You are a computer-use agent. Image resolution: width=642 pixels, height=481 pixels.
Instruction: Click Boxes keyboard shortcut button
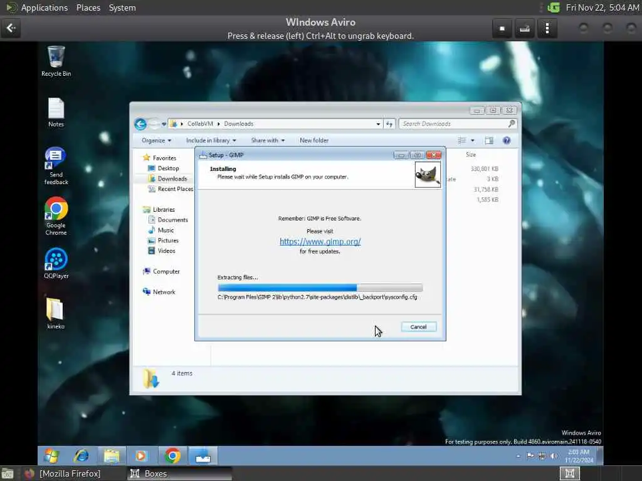coord(525,28)
